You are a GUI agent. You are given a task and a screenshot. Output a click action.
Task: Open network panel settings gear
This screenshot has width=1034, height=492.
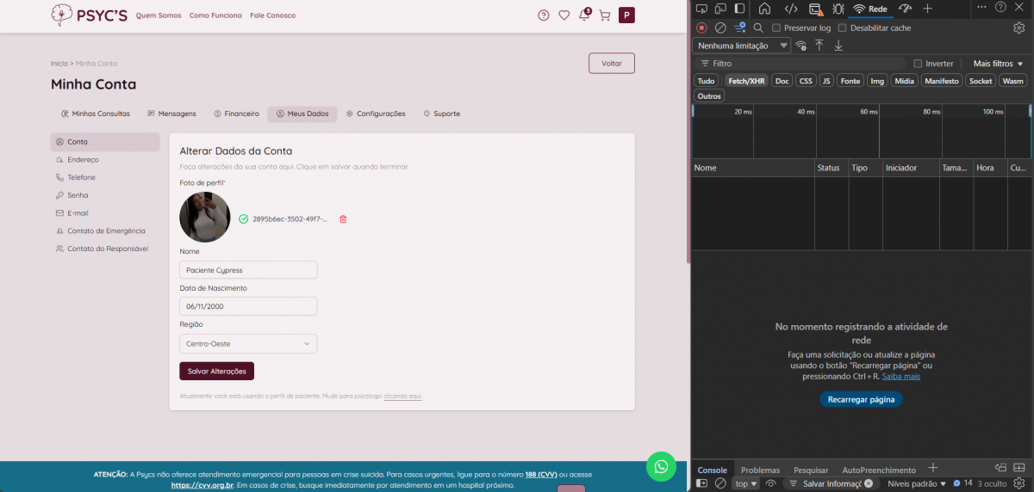[1018, 28]
